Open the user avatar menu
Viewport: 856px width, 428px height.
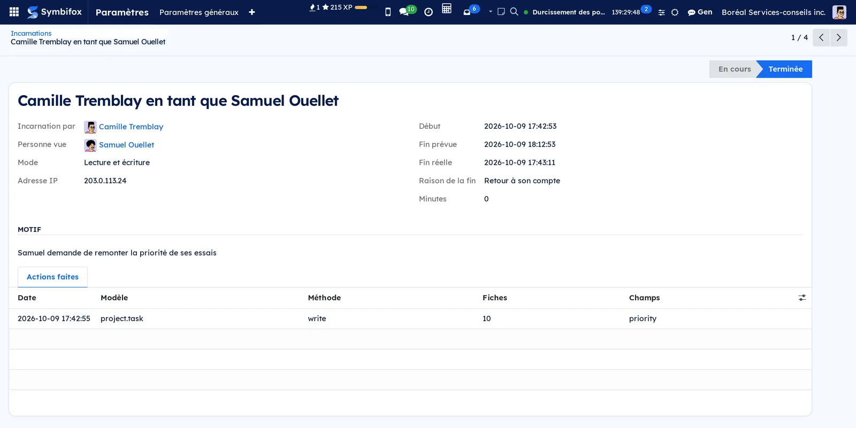pyautogui.click(x=839, y=12)
